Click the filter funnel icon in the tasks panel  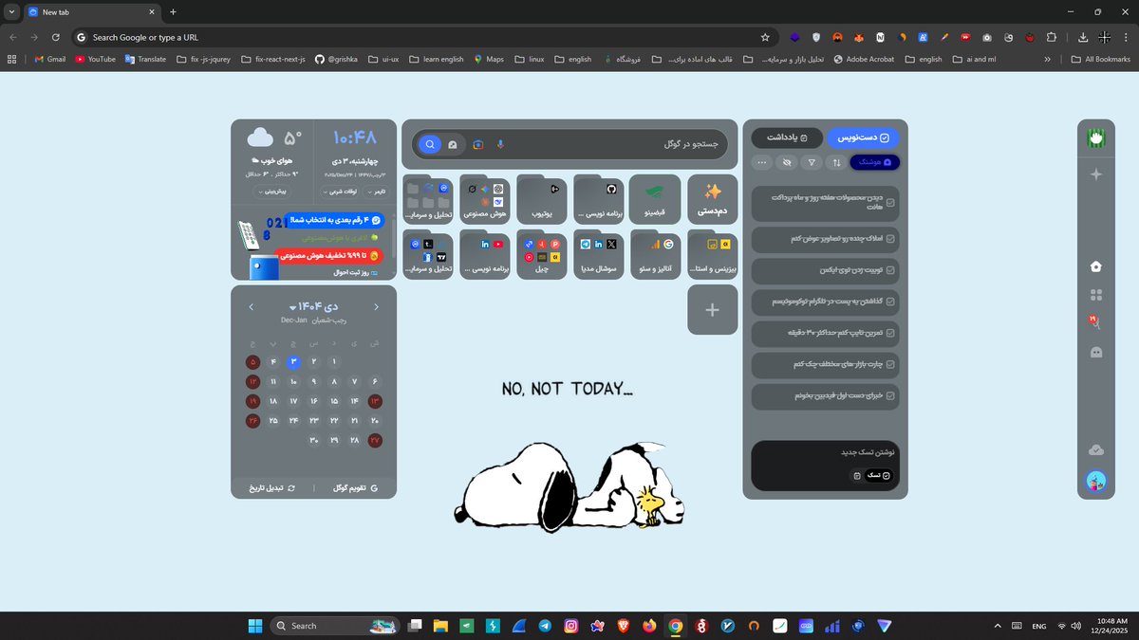tap(811, 162)
